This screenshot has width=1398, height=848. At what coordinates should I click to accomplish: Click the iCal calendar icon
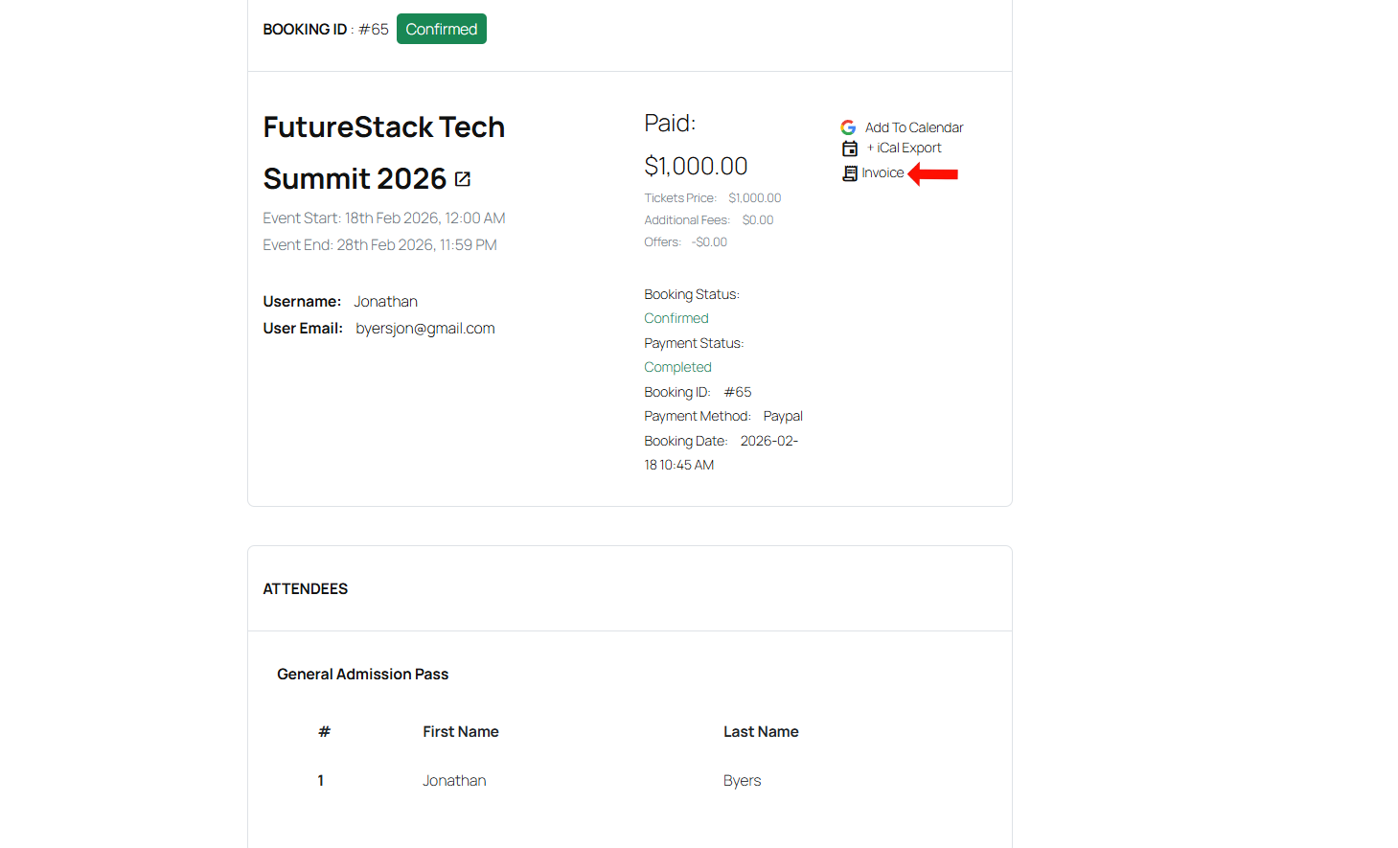click(849, 149)
